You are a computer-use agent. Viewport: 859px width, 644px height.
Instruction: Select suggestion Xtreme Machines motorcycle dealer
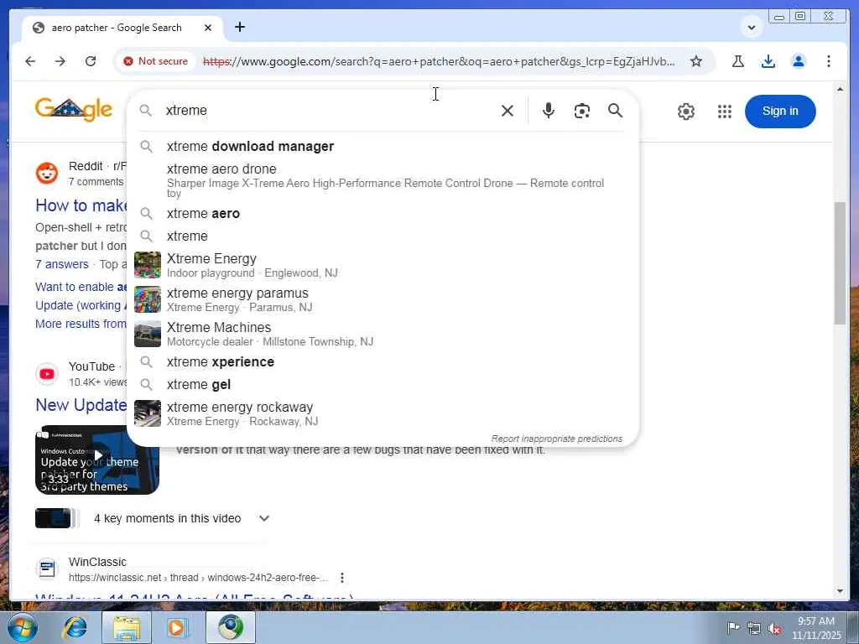(x=383, y=334)
